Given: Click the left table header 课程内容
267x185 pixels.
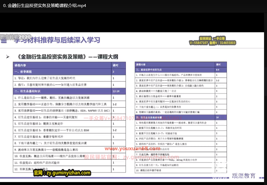Looking at the screenshot, I should pos(20,65).
